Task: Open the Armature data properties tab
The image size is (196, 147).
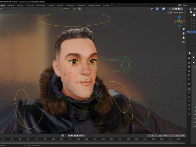Action: pyautogui.click(x=189, y=101)
